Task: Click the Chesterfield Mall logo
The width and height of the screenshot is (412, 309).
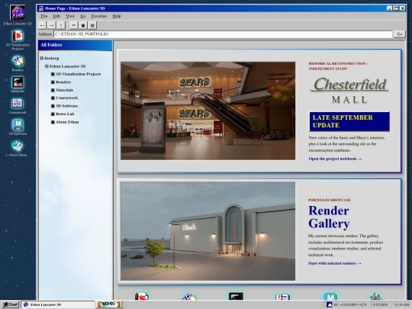Action: [349, 90]
